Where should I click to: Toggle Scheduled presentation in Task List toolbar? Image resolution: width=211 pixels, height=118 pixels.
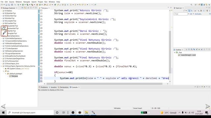click(x=192, y=11)
